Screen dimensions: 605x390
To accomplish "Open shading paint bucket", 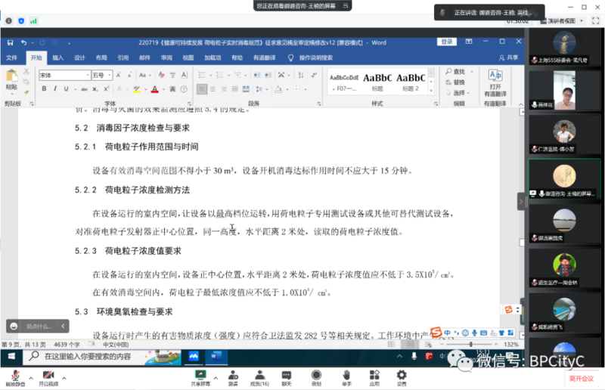I will (x=278, y=89).
